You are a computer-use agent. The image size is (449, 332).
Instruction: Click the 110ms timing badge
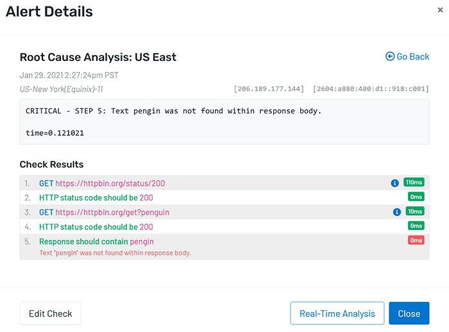414,182
